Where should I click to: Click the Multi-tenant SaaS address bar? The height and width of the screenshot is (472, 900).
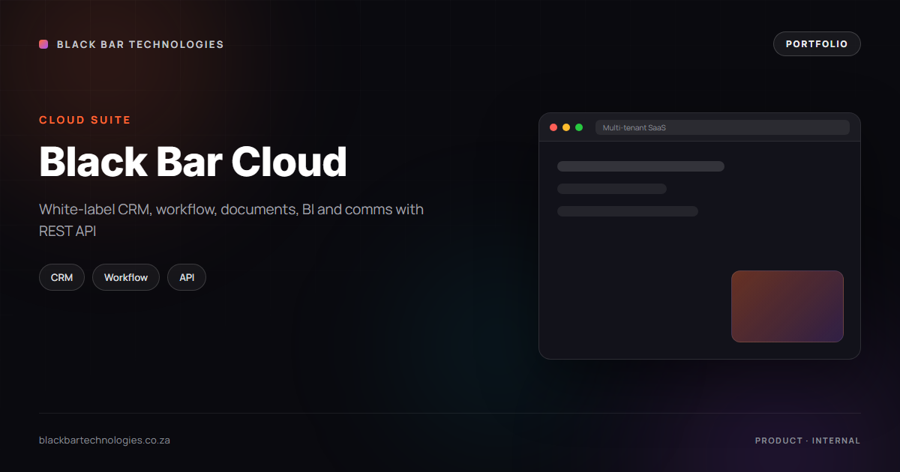coord(722,127)
